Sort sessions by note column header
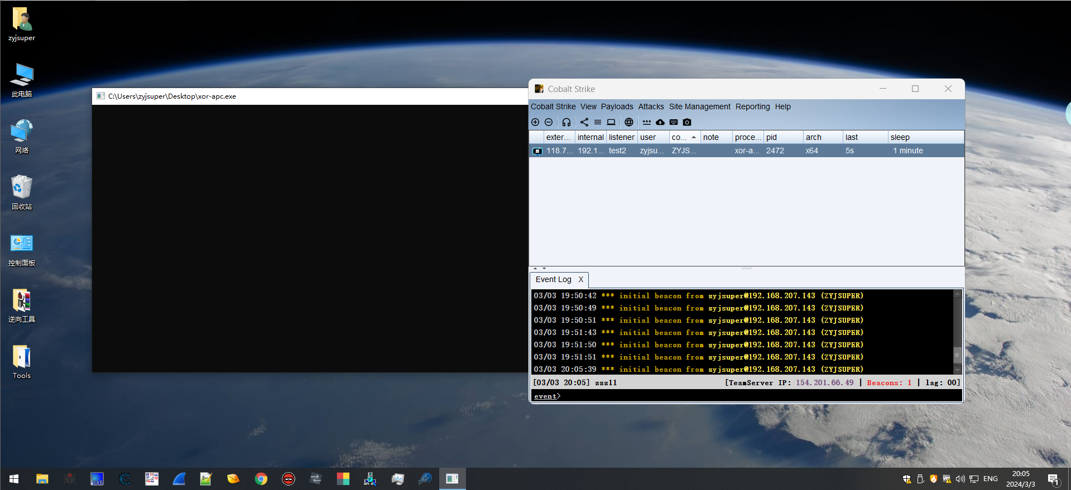This screenshot has width=1071, height=490. (716, 137)
